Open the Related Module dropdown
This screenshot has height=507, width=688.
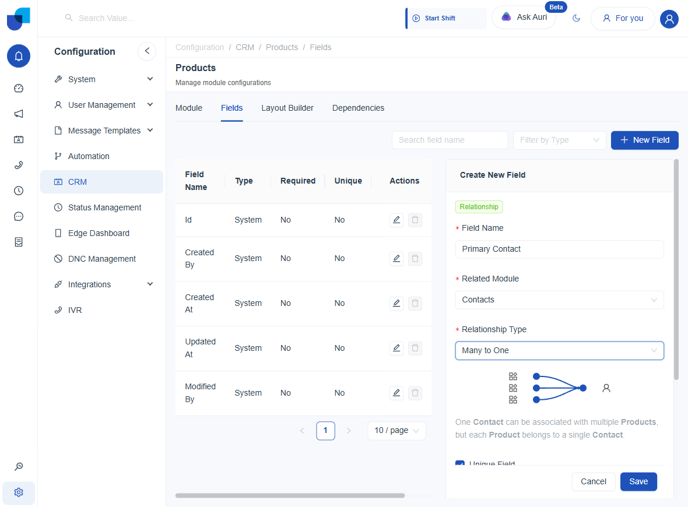coord(560,300)
